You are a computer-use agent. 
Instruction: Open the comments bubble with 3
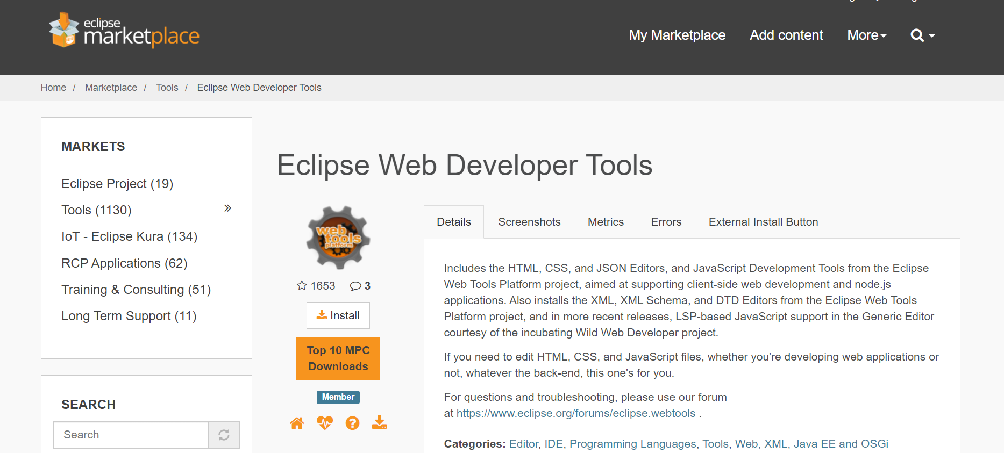360,286
